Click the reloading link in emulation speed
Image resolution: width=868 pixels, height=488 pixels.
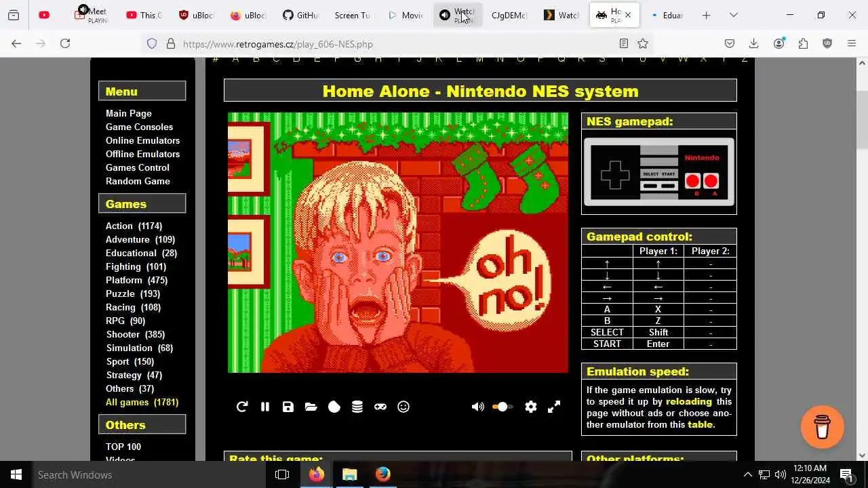point(689,402)
